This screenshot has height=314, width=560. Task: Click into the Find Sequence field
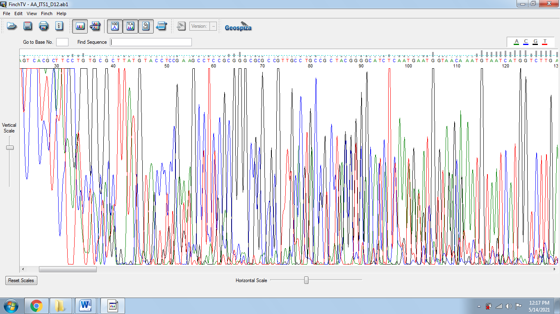[150, 42]
